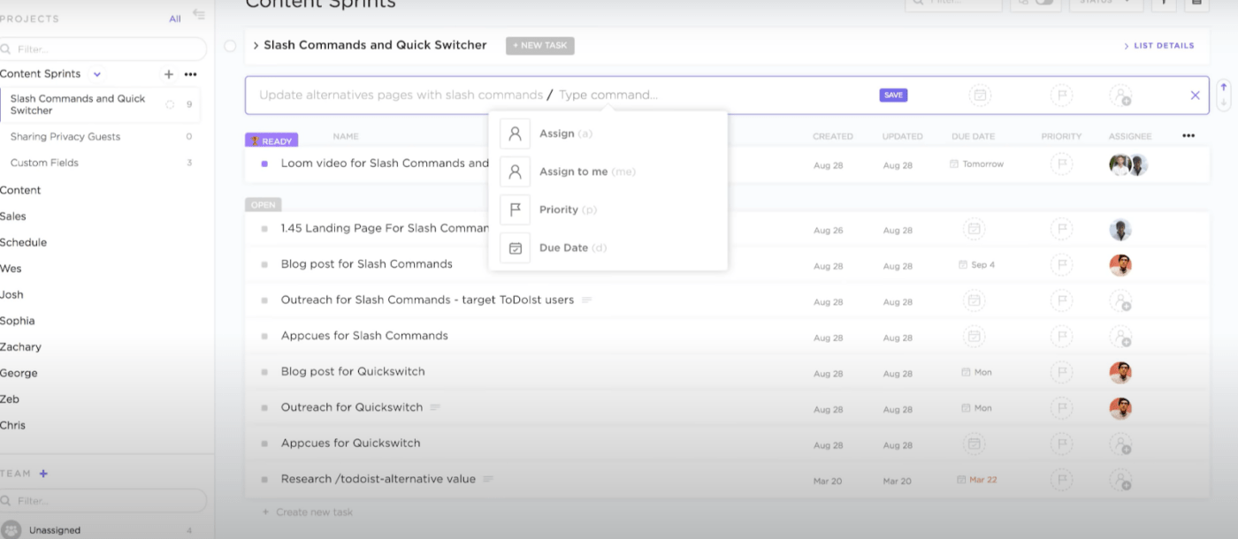Open Sharing Privacy Guests list

click(65, 137)
